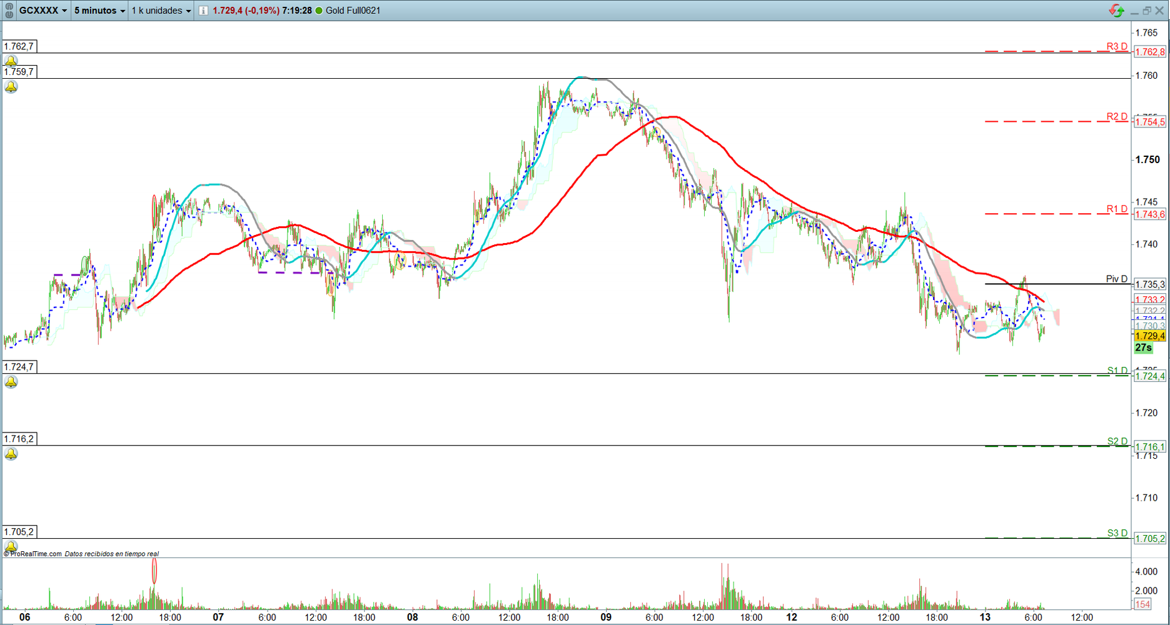Click the 08 date marker on time axis

pos(412,617)
